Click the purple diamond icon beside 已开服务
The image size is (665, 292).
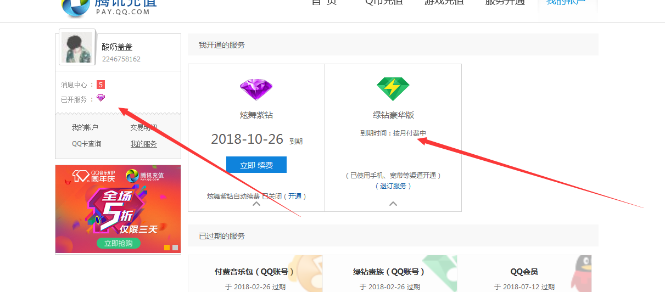tap(100, 98)
